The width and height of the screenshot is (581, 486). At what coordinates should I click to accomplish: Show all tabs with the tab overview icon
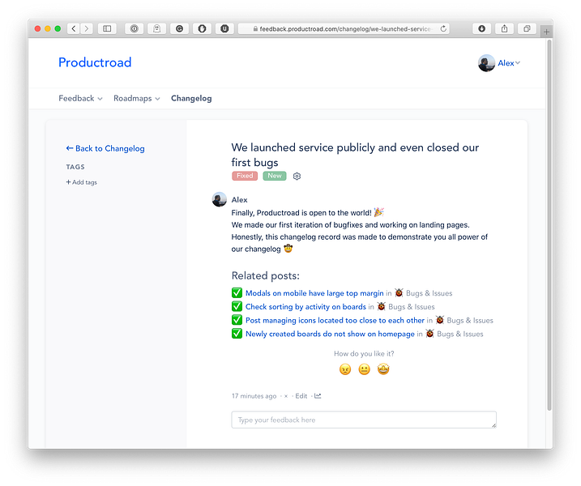click(x=527, y=28)
